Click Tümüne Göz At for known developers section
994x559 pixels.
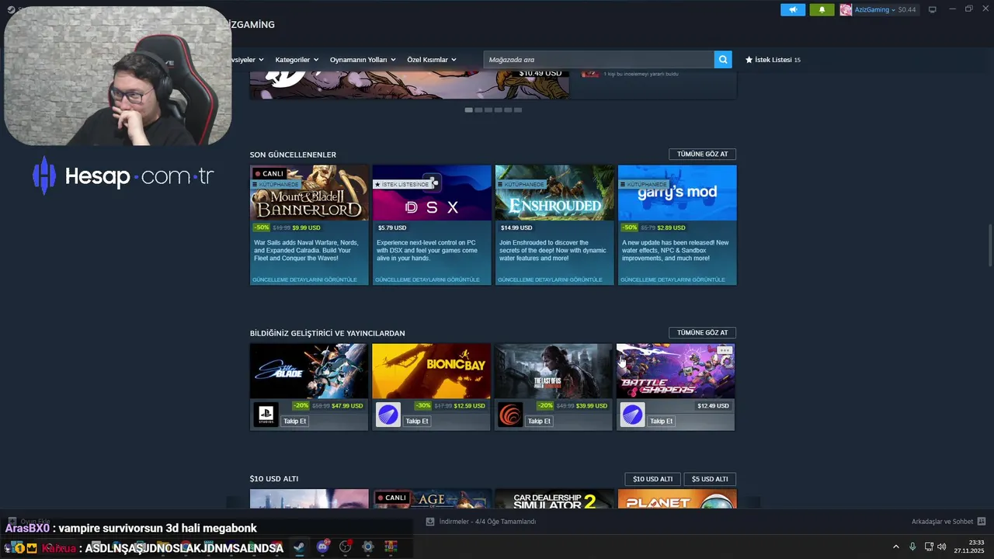702,333
